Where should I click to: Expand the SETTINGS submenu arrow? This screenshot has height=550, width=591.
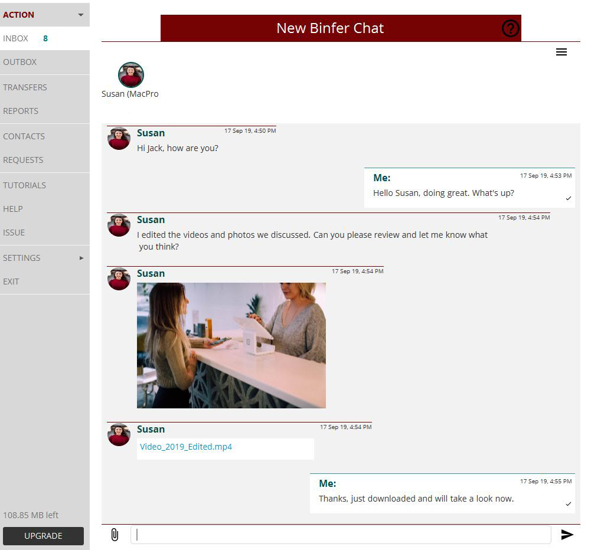pos(81,258)
